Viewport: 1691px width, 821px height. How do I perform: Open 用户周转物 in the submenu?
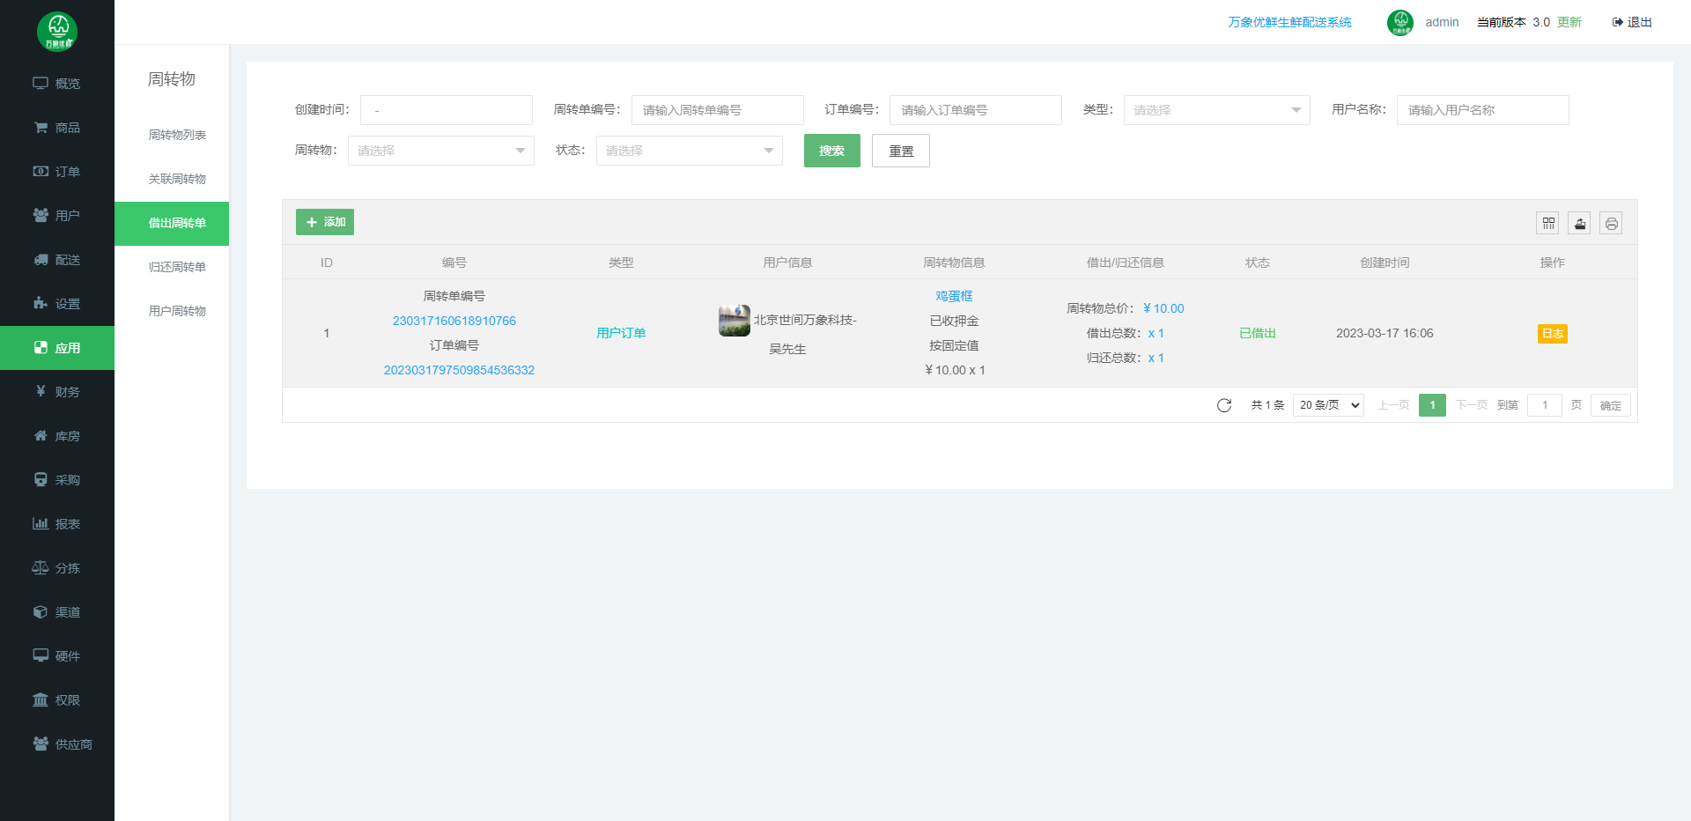pos(177,311)
